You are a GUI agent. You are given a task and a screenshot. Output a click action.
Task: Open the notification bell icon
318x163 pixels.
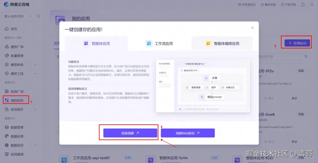[x=303, y=5]
